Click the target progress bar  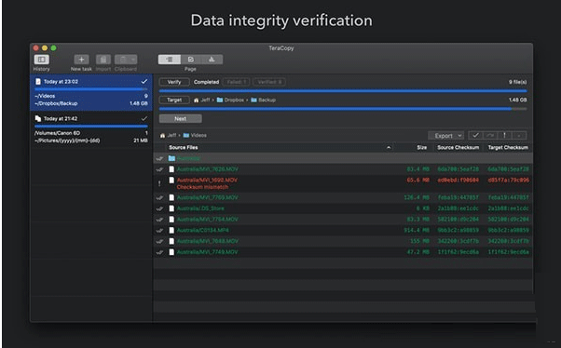pos(343,109)
